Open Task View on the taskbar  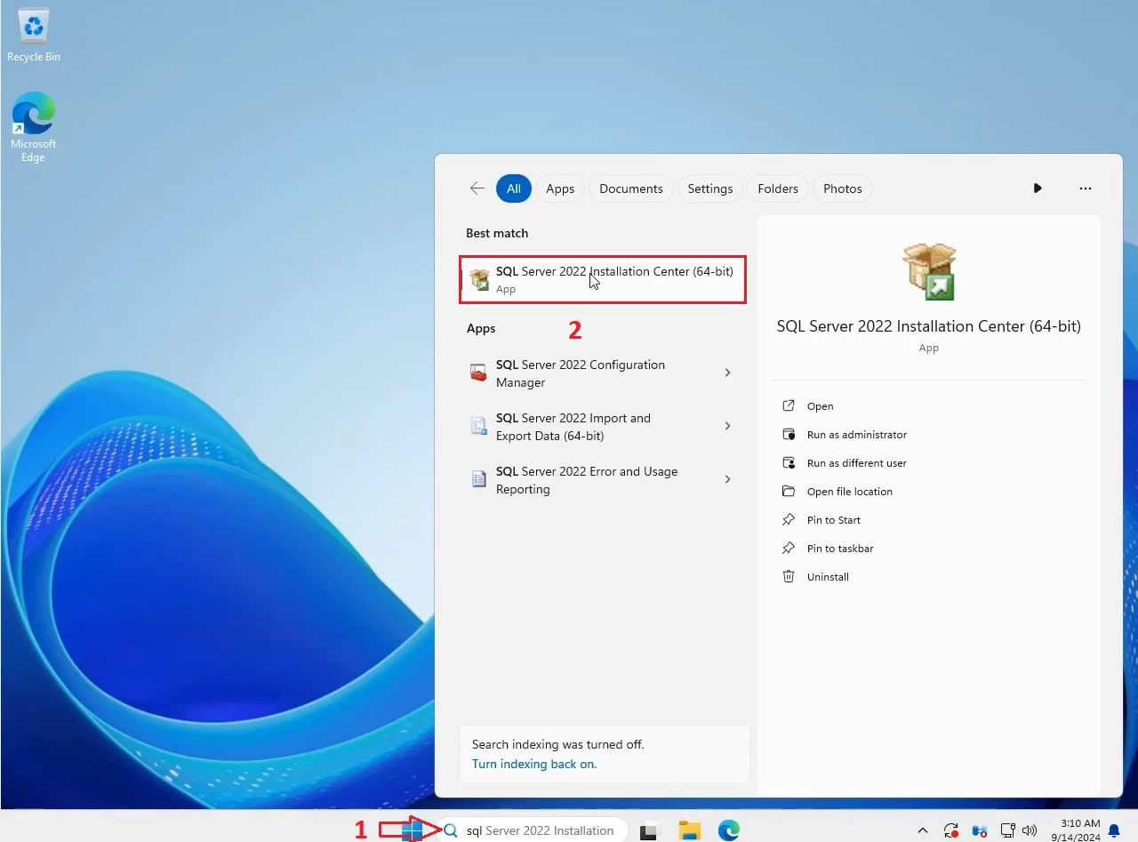point(649,831)
